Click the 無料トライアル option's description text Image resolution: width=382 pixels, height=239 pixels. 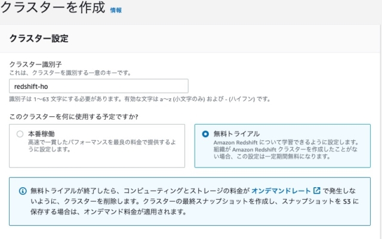coord(286,150)
